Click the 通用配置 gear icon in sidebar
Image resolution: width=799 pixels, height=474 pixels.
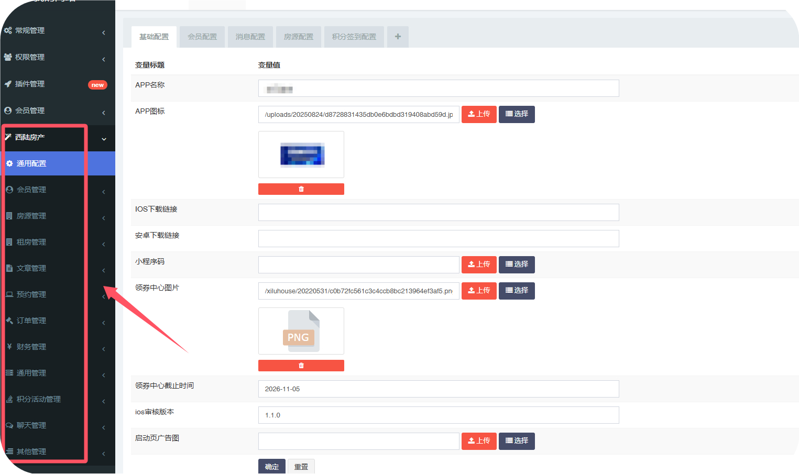click(9, 163)
